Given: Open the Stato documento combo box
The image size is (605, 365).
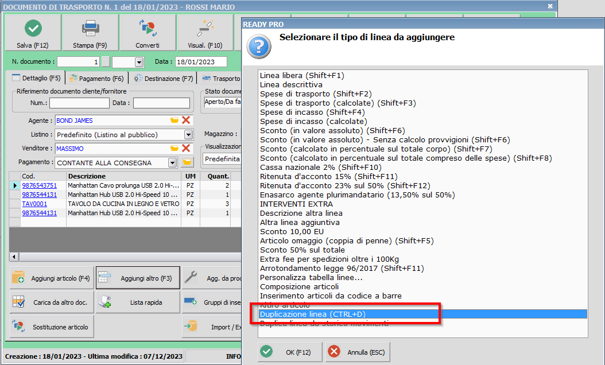Looking at the screenshot, I should point(222,102).
